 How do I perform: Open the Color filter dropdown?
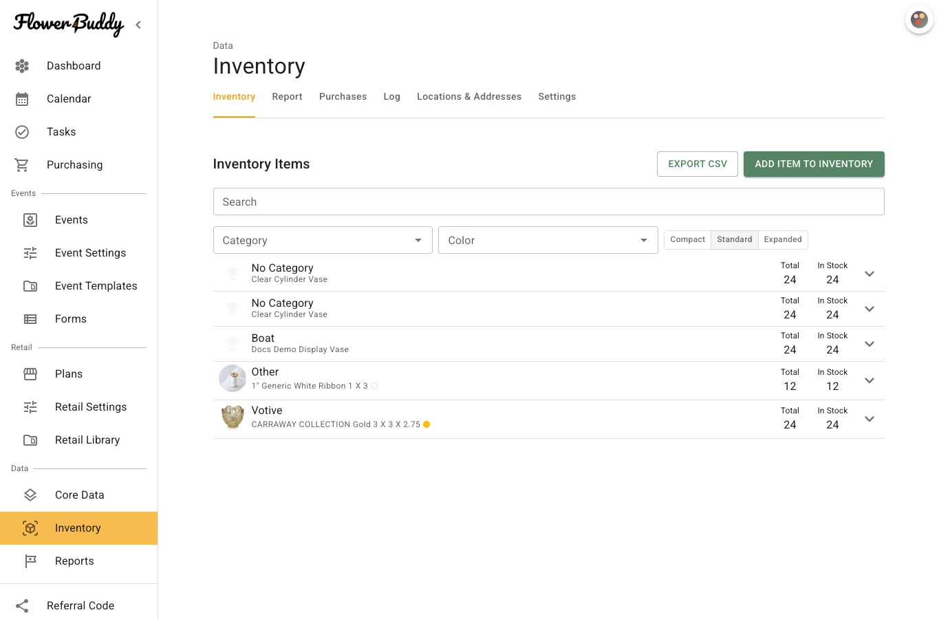click(548, 240)
